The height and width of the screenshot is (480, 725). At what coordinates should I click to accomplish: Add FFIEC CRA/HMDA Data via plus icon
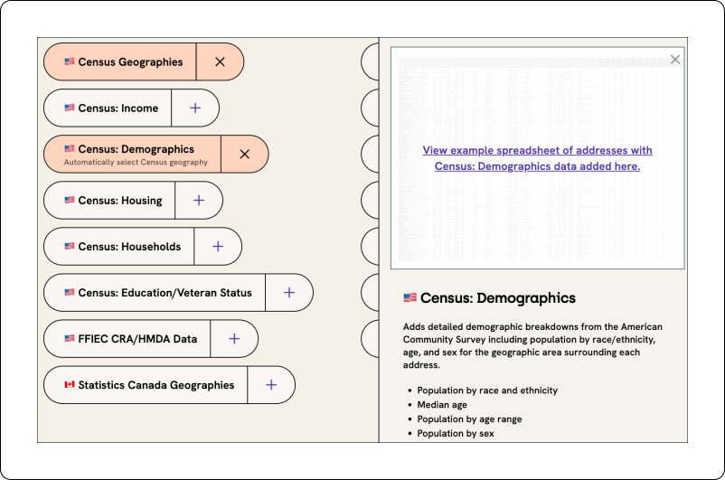(x=234, y=339)
